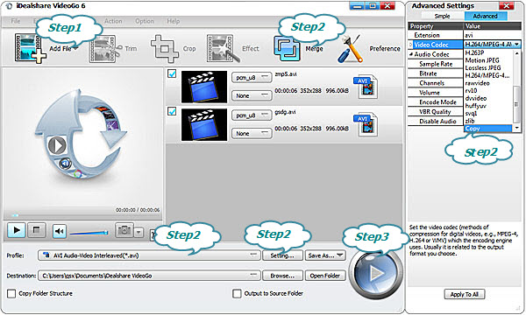
Task: Enable Output to Source Folder checkbox
Action: point(237,294)
